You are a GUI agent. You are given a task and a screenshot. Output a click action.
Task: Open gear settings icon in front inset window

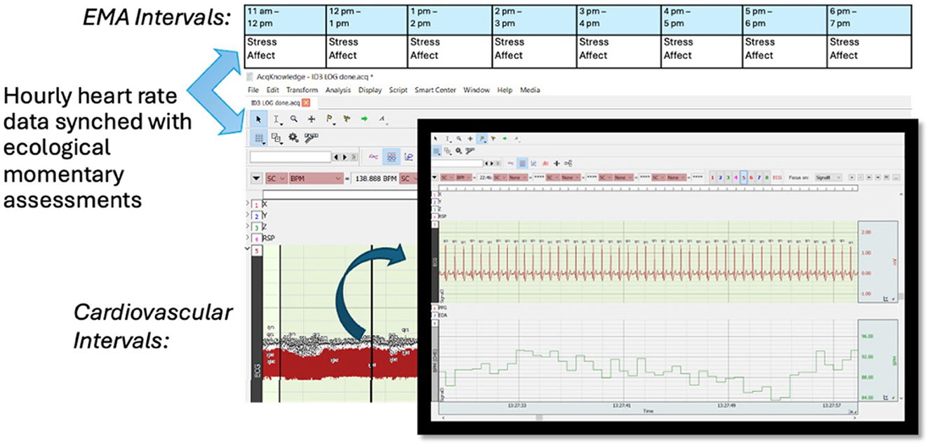[x=458, y=150]
